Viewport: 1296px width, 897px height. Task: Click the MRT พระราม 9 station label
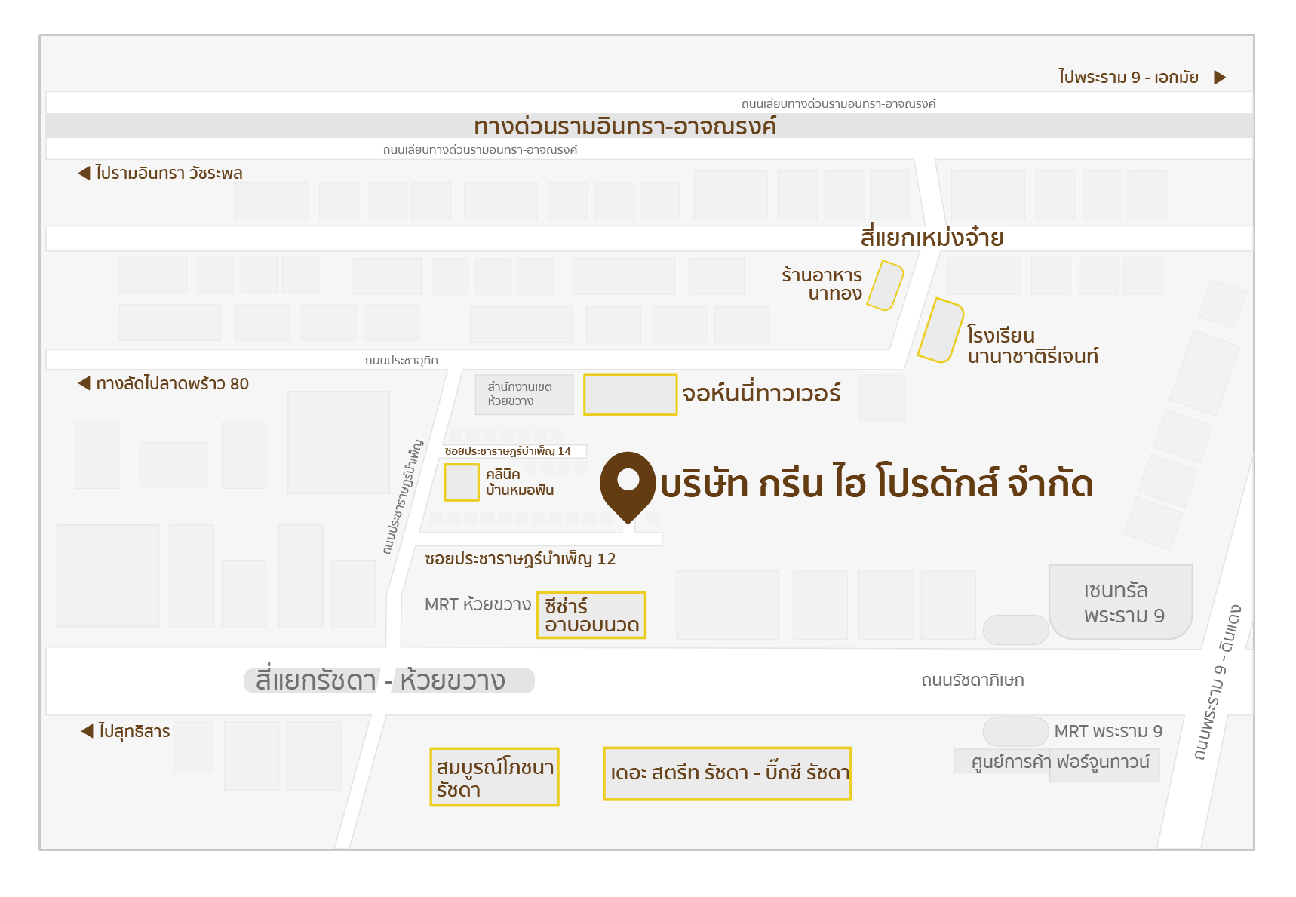tap(1108, 731)
